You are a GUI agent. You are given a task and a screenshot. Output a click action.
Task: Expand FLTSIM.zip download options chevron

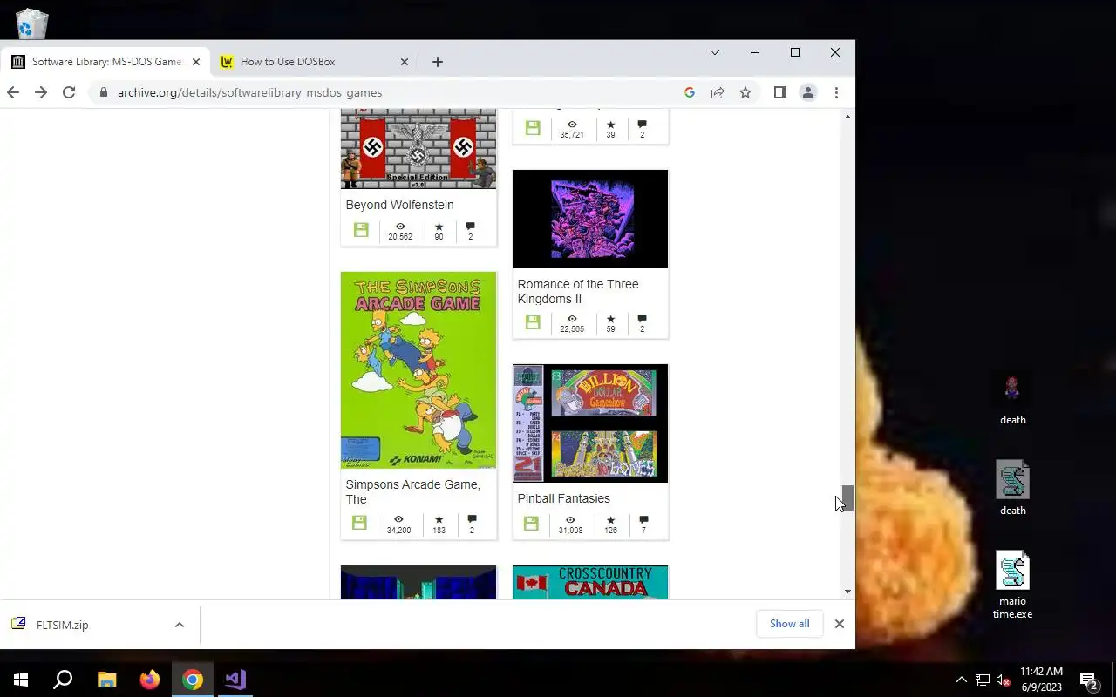179,625
